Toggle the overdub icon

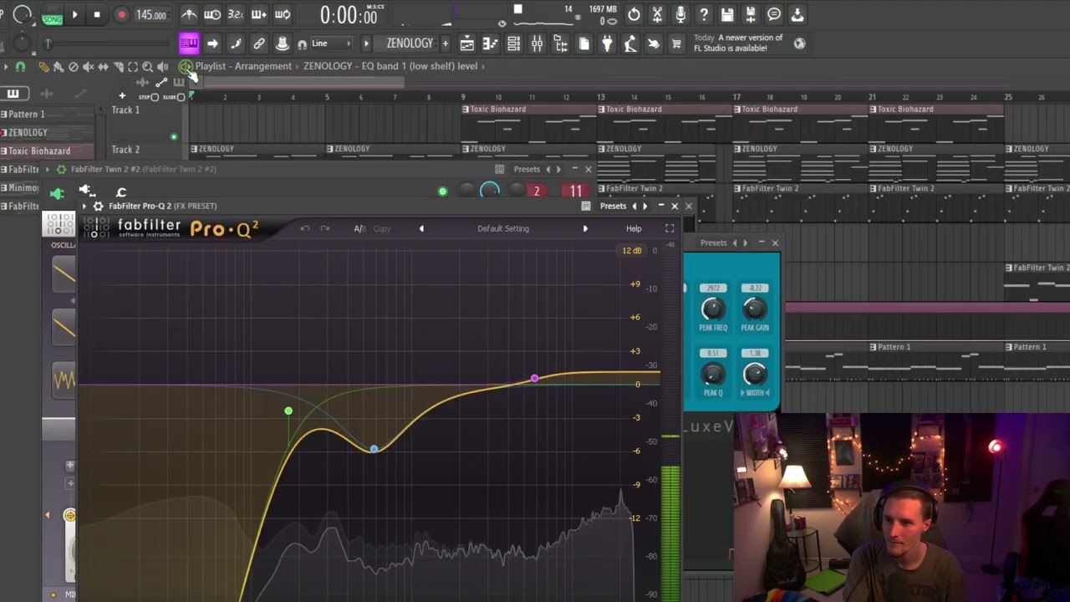(x=259, y=14)
